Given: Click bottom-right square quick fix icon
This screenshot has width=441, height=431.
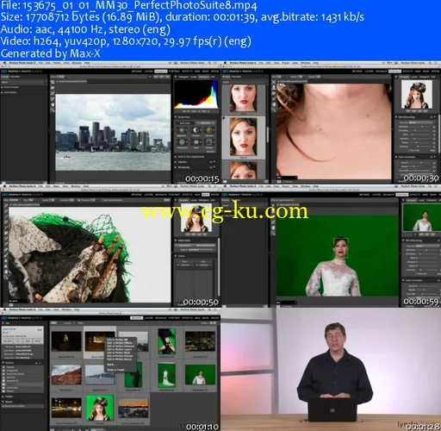Looking at the screenshot, I should pyautogui.click(x=209, y=142).
